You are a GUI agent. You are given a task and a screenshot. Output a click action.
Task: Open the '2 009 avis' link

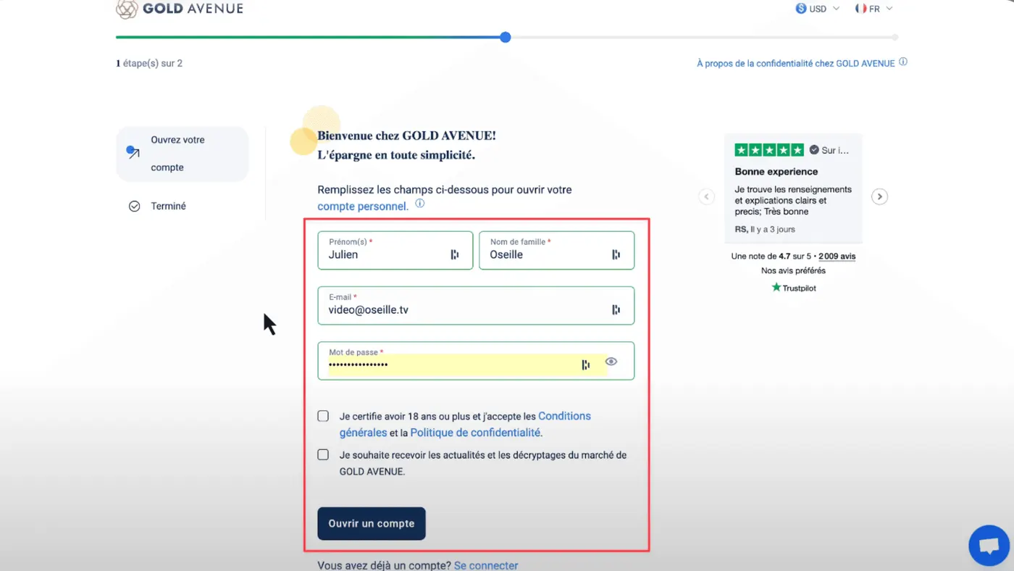[x=837, y=257]
